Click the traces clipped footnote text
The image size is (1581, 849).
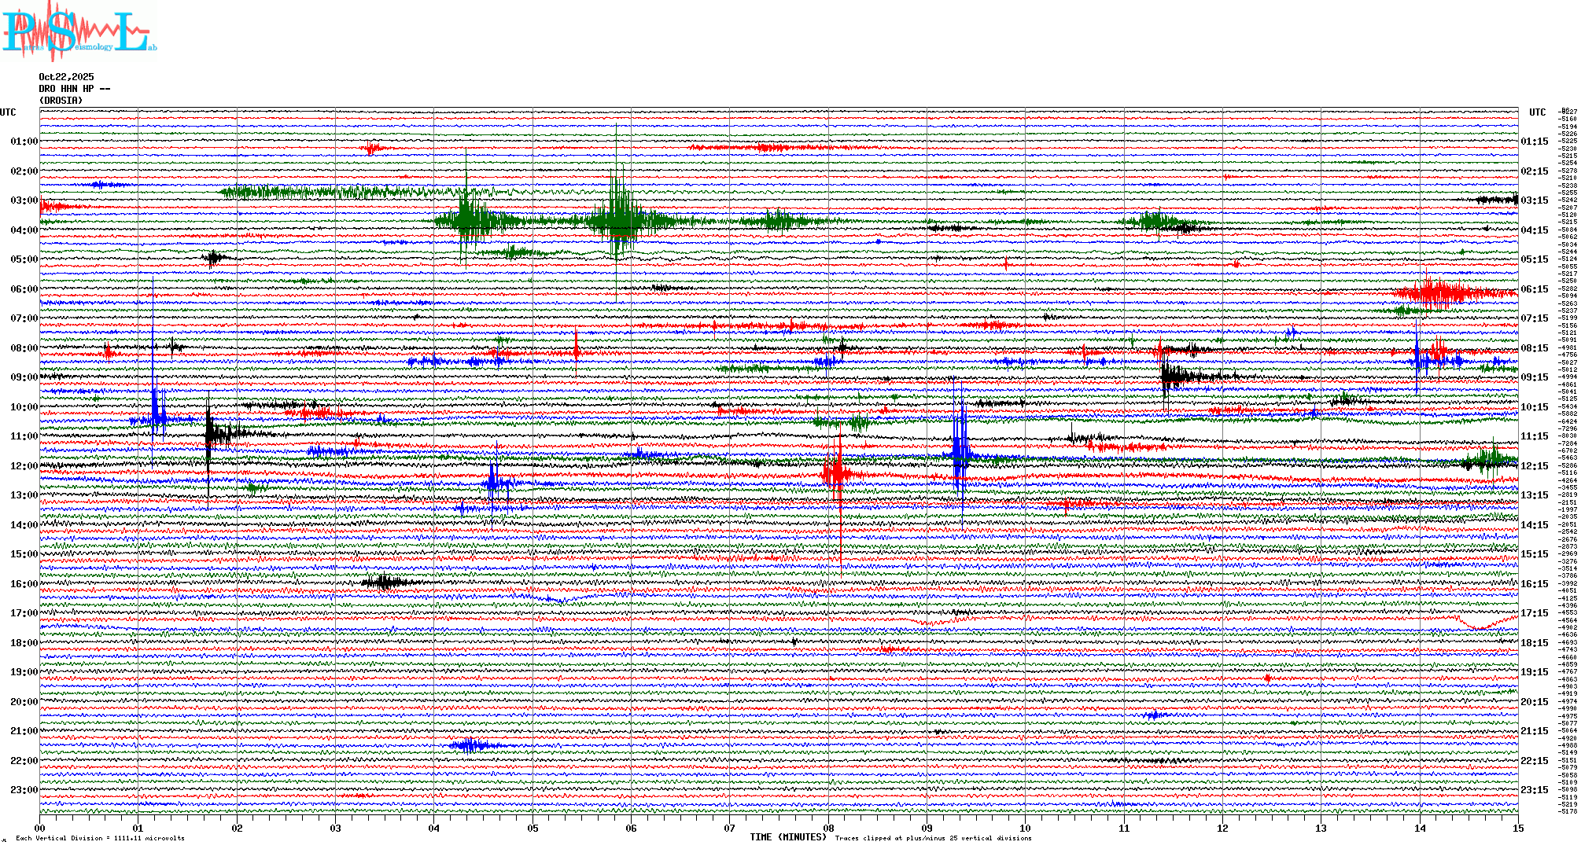pyautogui.click(x=933, y=839)
